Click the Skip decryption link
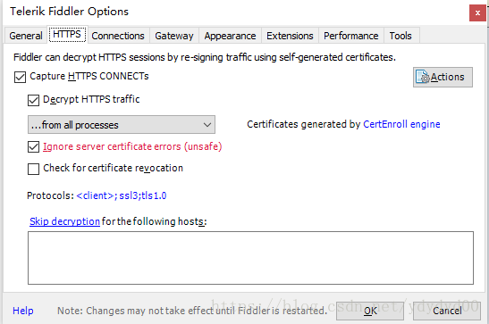The width and height of the screenshot is (489, 324). click(x=64, y=221)
